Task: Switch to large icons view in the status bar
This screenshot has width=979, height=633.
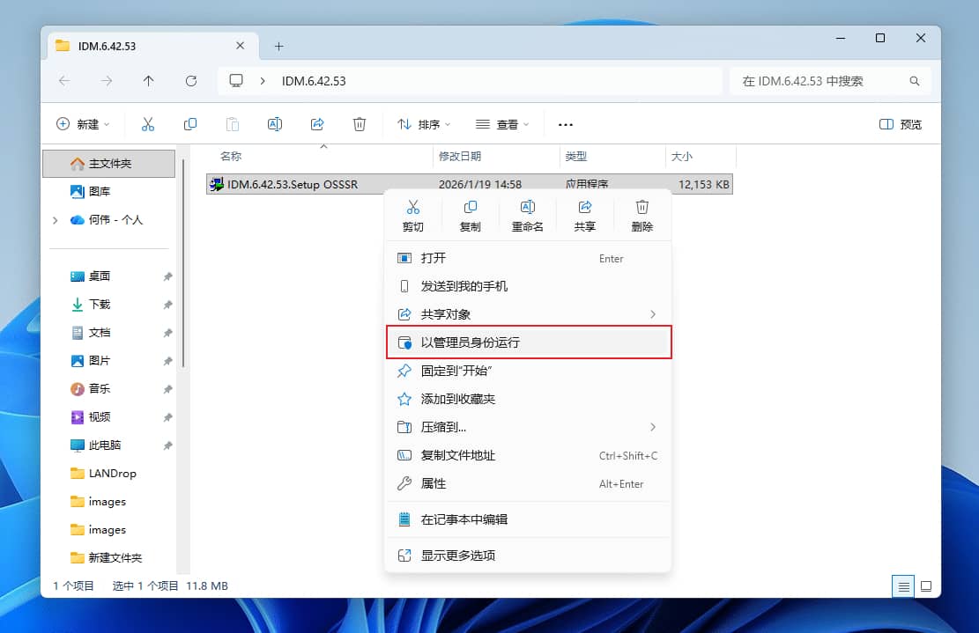Action: 926,586
